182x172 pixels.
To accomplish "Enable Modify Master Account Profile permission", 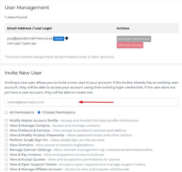I will coord(6,121).
